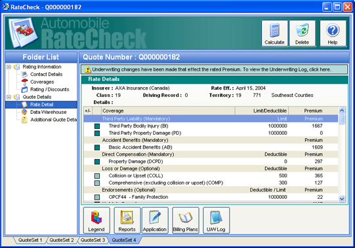Image resolution: width=355 pixels, height=248 pixels.
Task: Click the Automobile RateCheck logo picture
Action: [x=23, y=32]
